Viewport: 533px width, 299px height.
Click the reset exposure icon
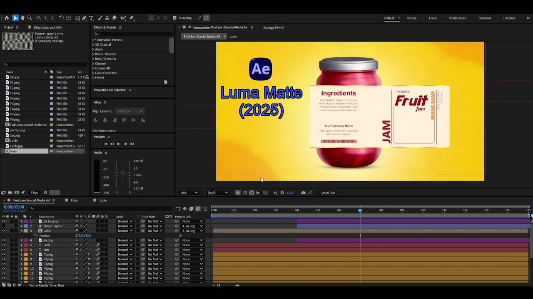pos(282,193)
